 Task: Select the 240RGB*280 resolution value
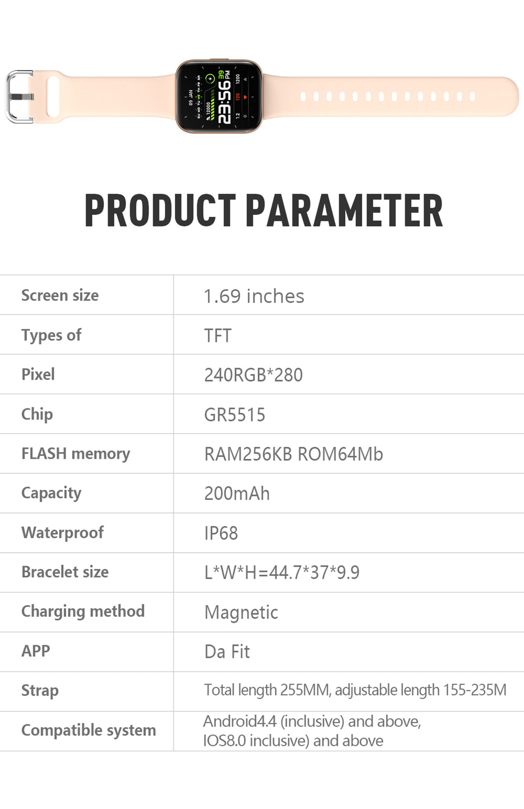(253, 375)
